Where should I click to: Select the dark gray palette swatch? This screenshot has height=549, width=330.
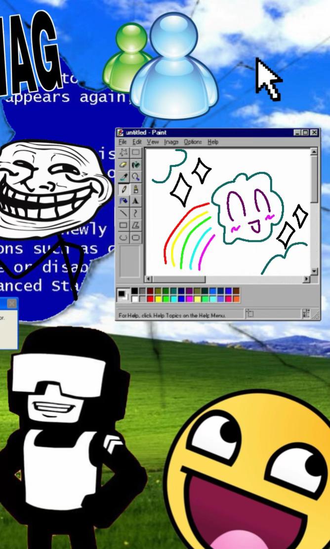point(142,291)
